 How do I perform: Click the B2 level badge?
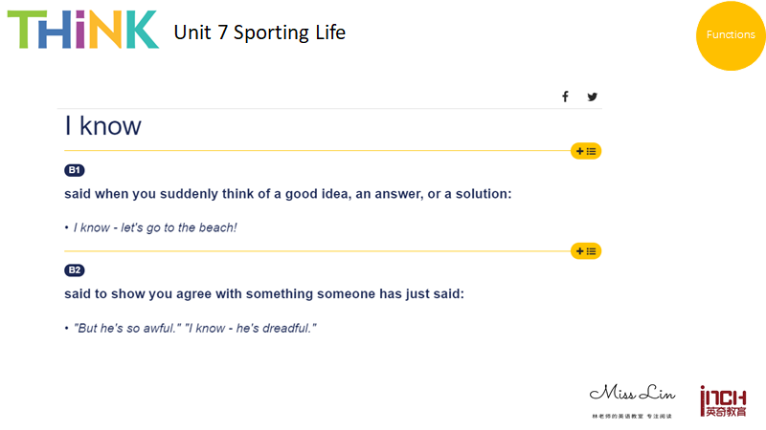click(x=75, y=270)
